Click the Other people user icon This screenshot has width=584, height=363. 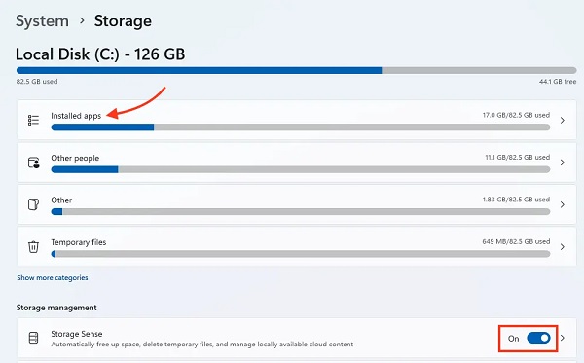pos(33,163)
